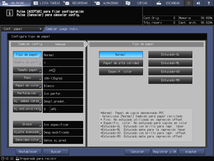Switch to the LISTA TAREAS tab
Screen dimensions: 214x161
click(47, 3)
